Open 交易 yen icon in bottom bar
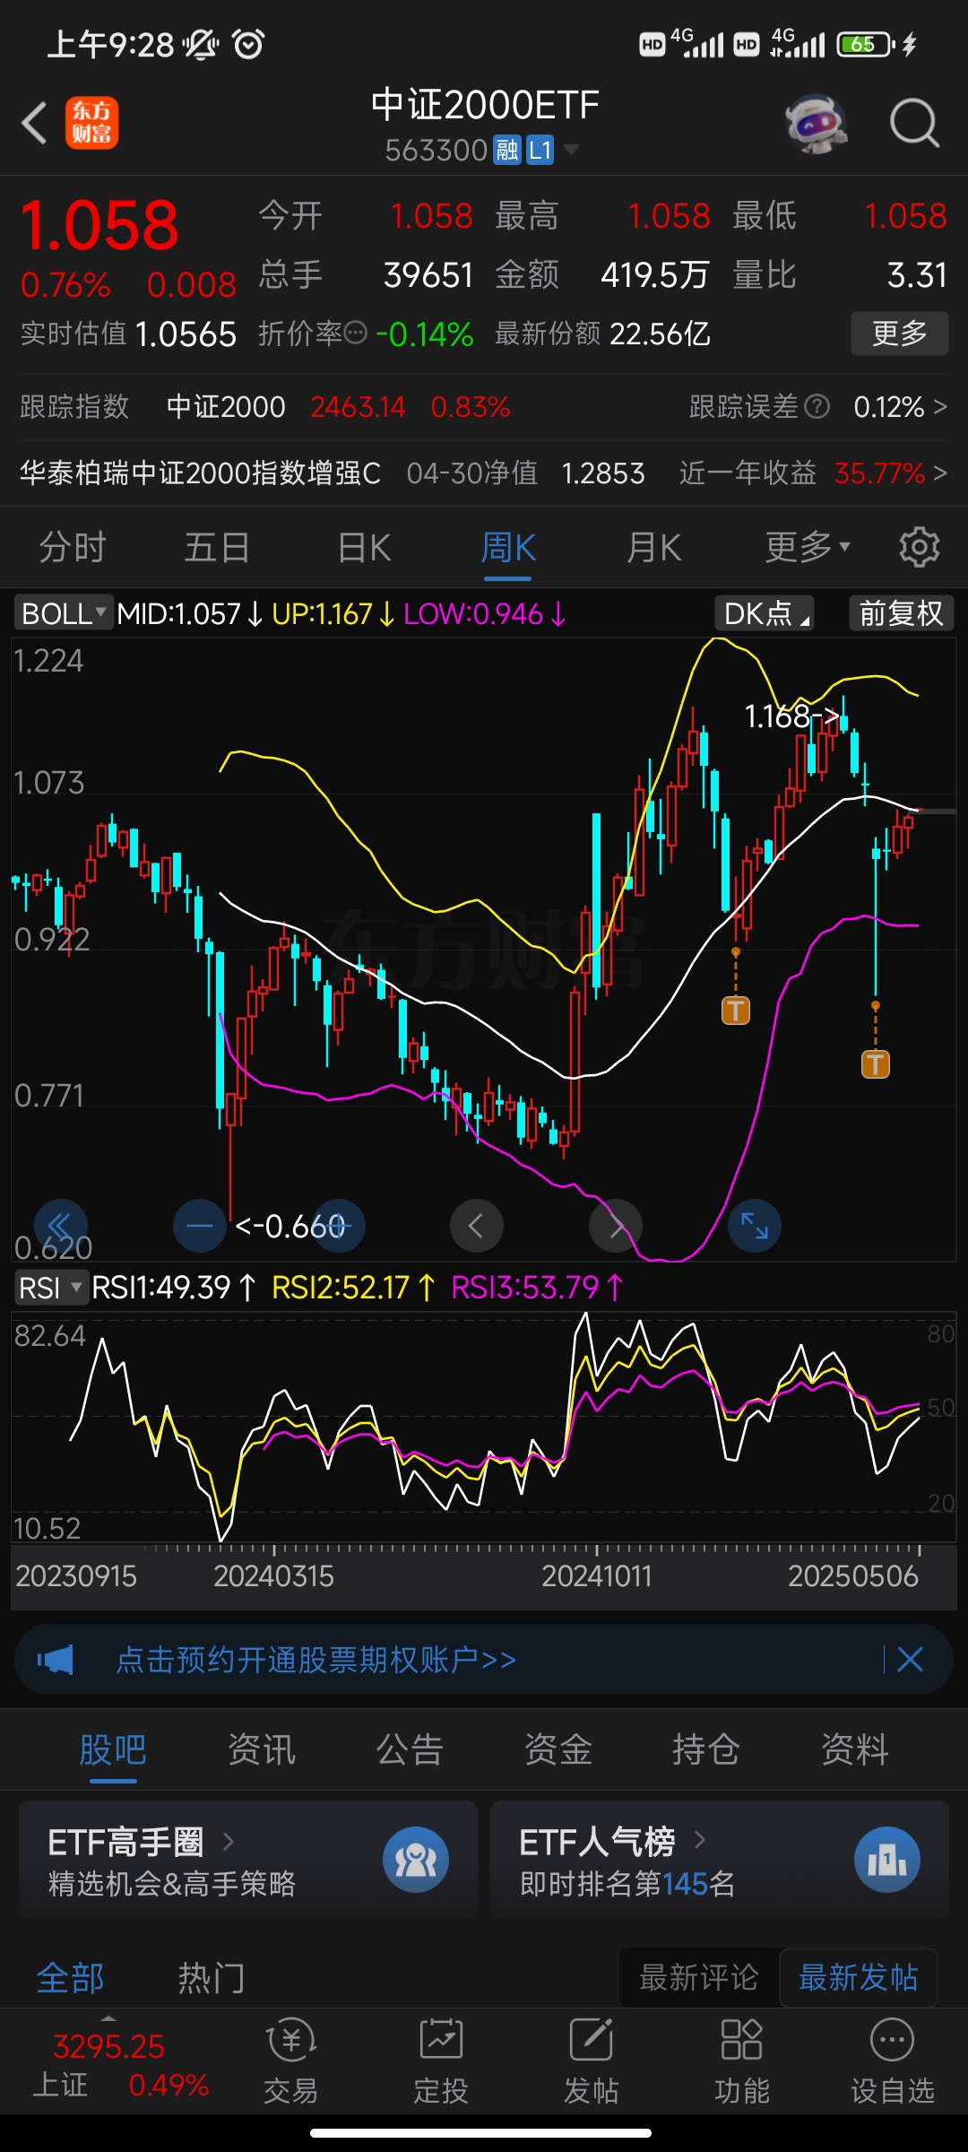This screenshot has width=968, height=2152. tap(290, 2042)
